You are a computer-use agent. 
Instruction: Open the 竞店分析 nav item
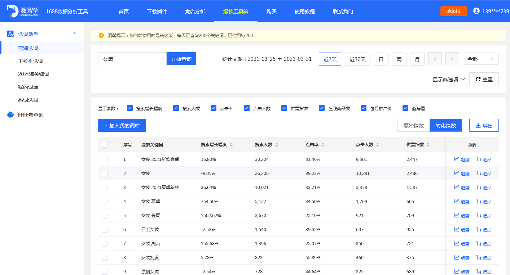tap(195, 11)
